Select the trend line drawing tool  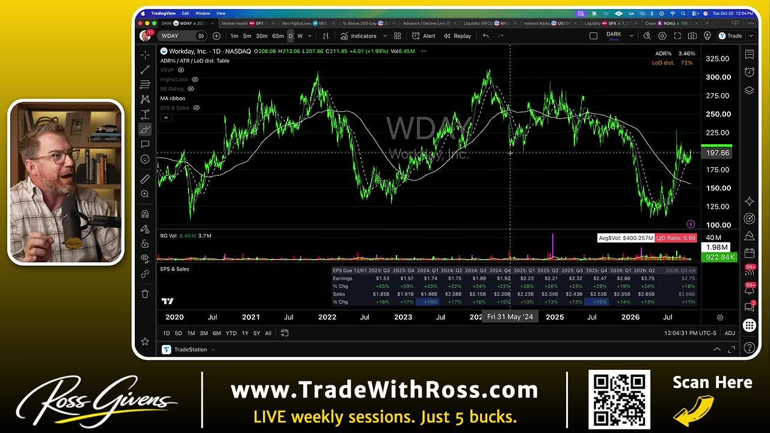click(x=145, y=70)
